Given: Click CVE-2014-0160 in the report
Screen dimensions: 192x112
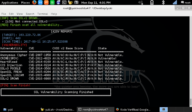Looking at the screenshot, I should 40,62.
